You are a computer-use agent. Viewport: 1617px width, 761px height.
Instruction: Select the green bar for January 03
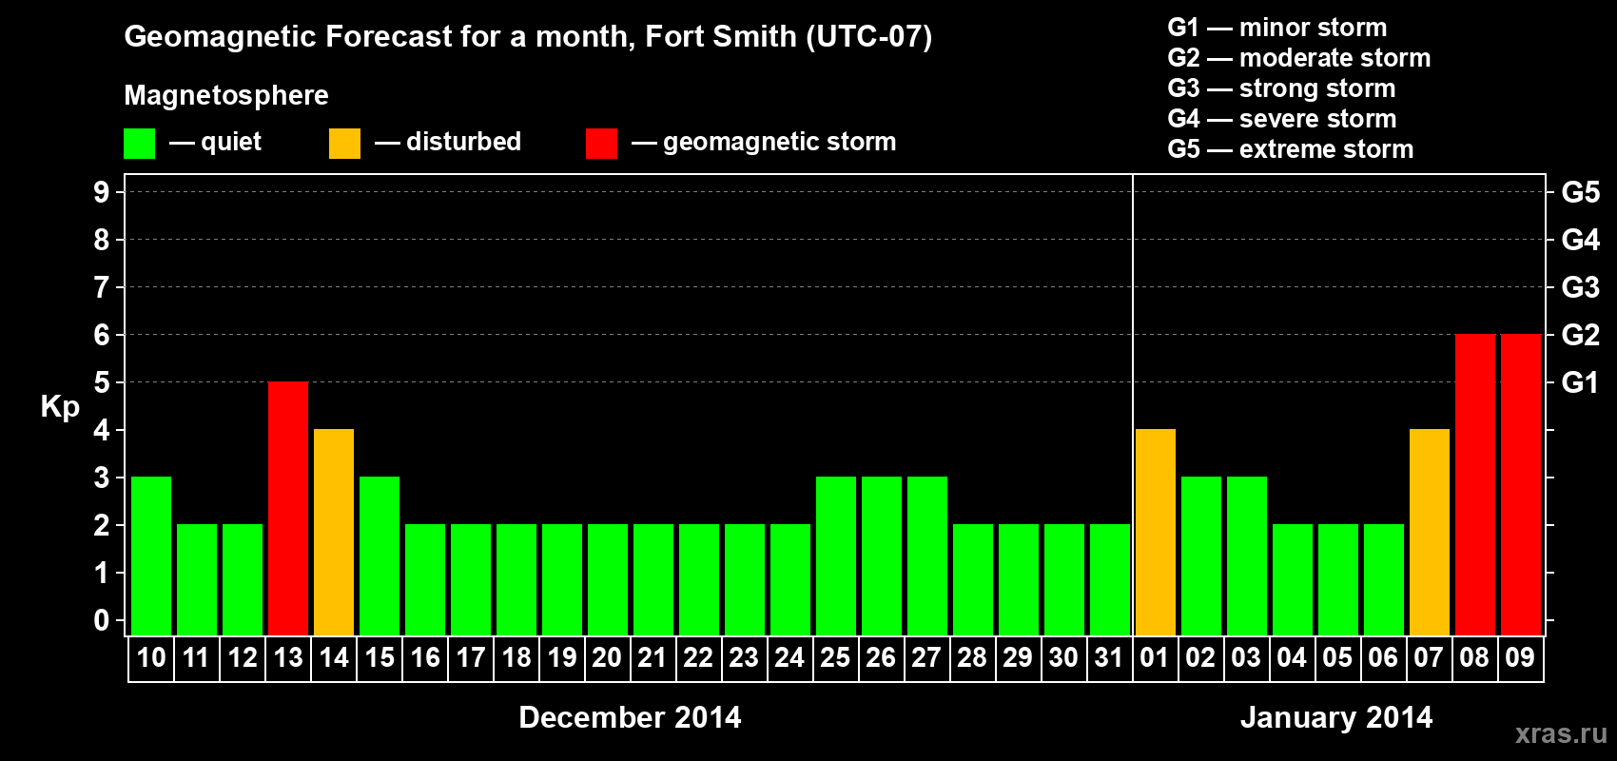(x=1247, y=556)
